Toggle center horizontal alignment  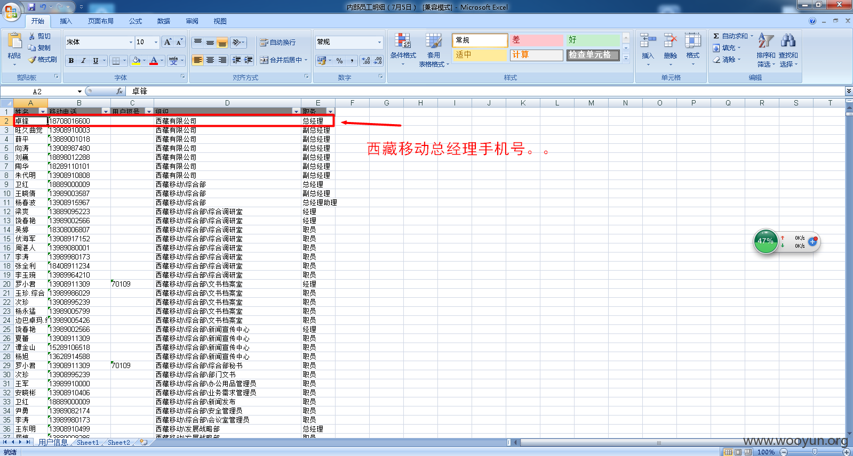[210, 60]
